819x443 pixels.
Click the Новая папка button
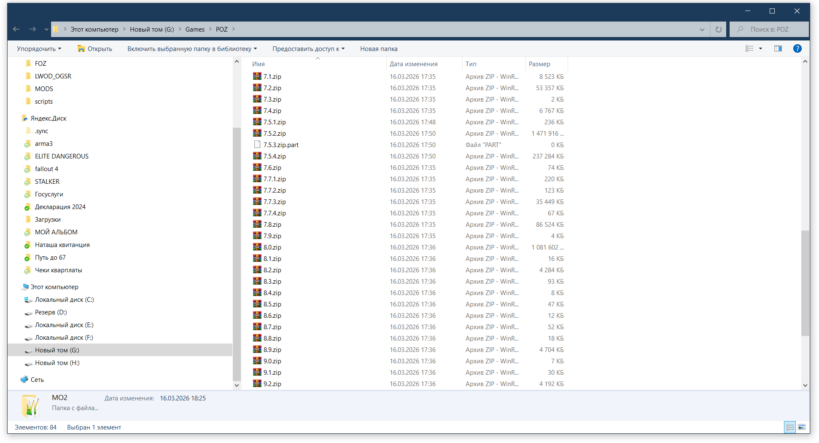(379, 49)
